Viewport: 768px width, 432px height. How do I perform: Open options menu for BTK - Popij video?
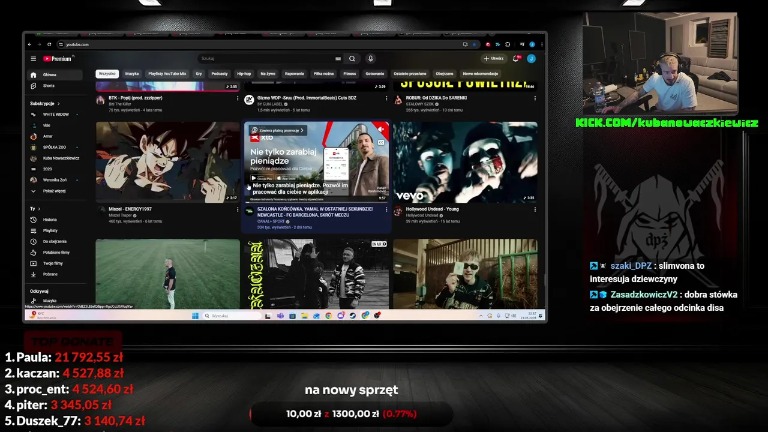tap(237, 98)
